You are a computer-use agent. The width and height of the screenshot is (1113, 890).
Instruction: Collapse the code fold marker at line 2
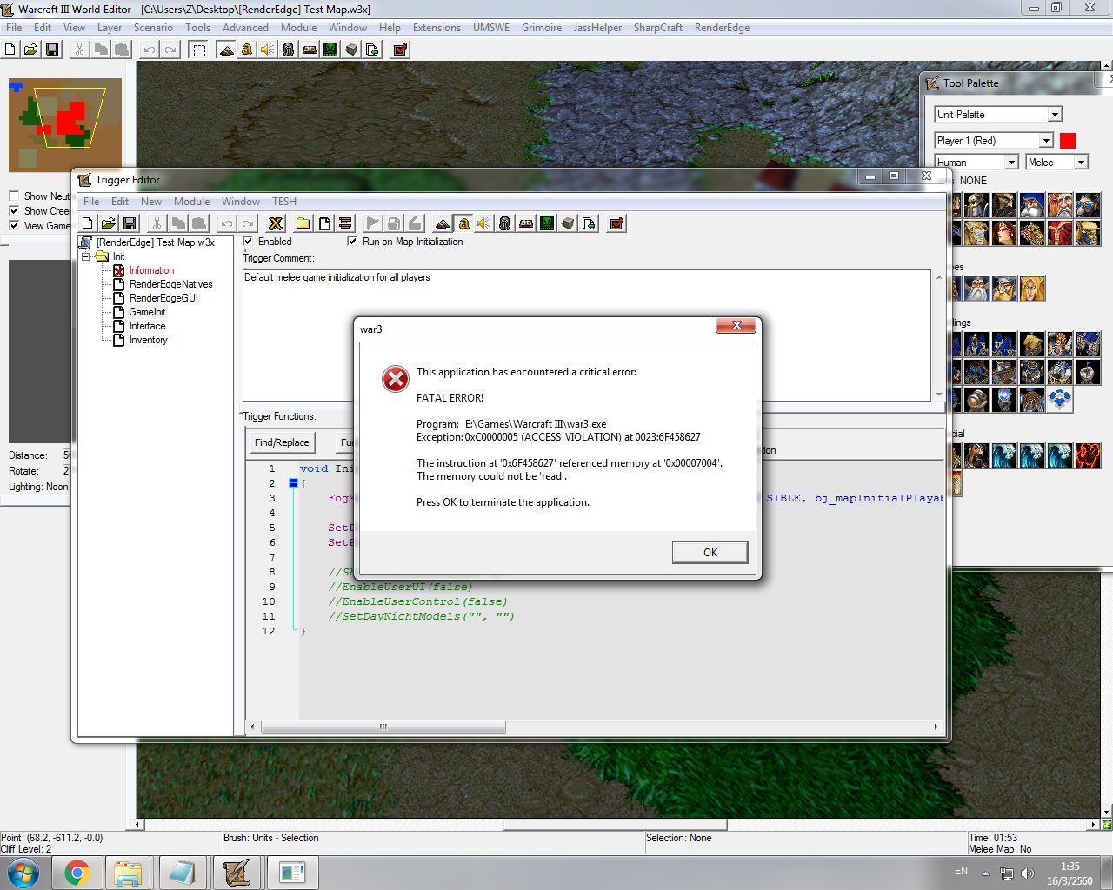click(293, 483)
